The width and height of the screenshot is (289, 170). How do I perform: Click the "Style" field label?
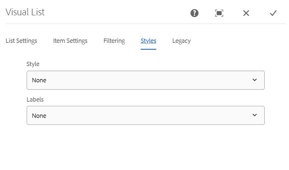click(33, 64)
